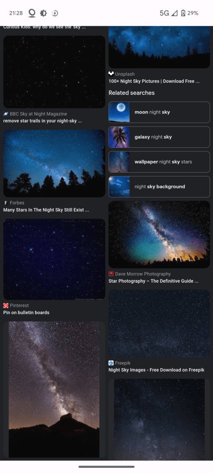Open the Milky Way over mountain silhouette image
The width and height of the screenshot is (213, 473).
55,389
